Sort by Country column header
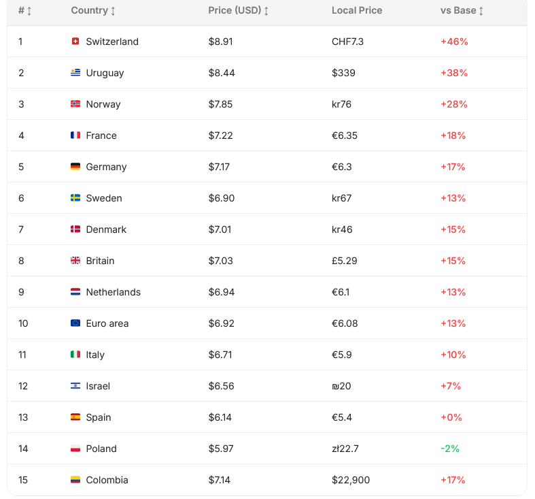Image resolution: width=535 pixels, height=499 pixels. (93, 11)
